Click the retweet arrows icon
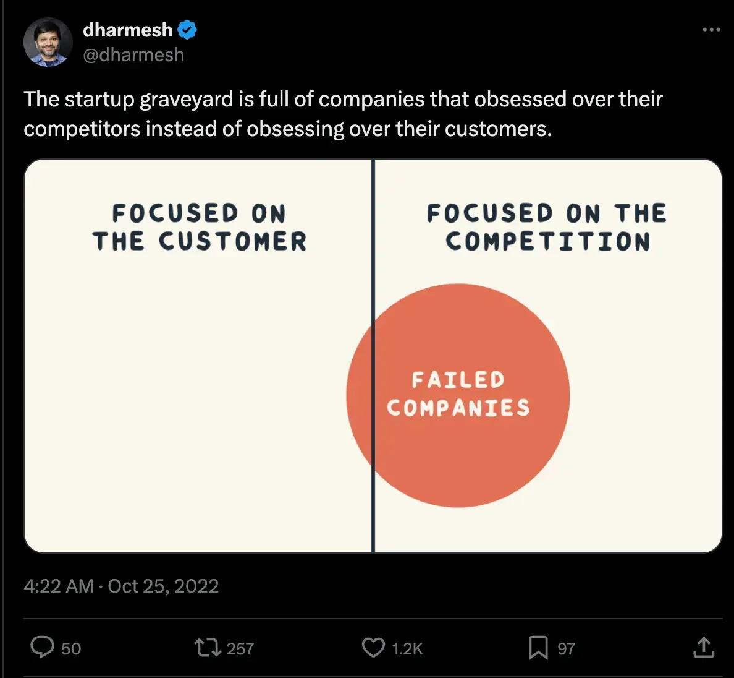The height and width of the screenshot is (678, 734). point(206,648)
